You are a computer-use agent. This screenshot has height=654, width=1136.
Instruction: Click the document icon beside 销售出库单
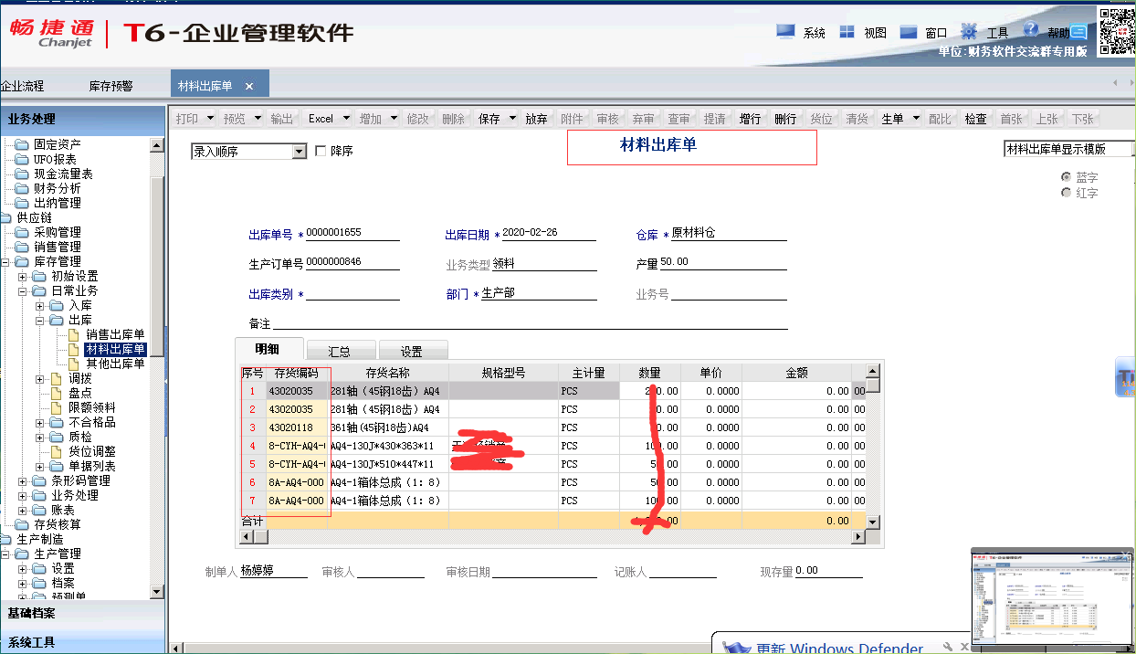click(75, 334)
